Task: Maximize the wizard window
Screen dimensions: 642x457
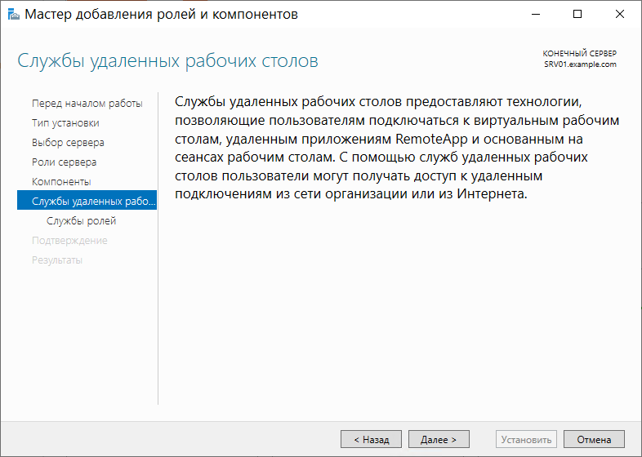Action: [x=577, y=14]
